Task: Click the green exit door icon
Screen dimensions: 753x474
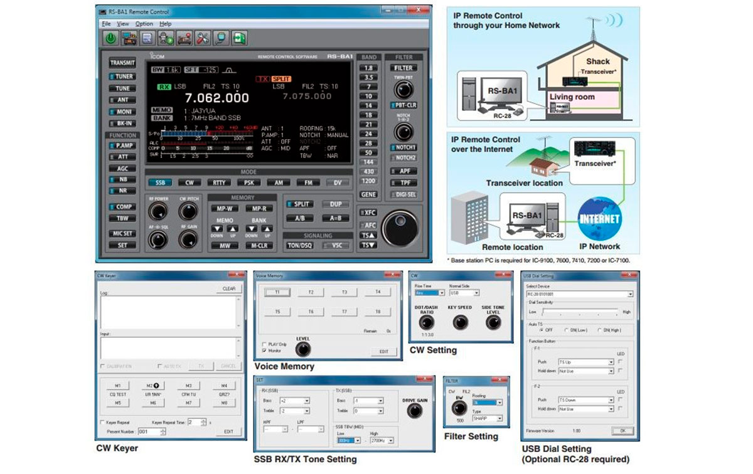Action: (x=239, y=38)
